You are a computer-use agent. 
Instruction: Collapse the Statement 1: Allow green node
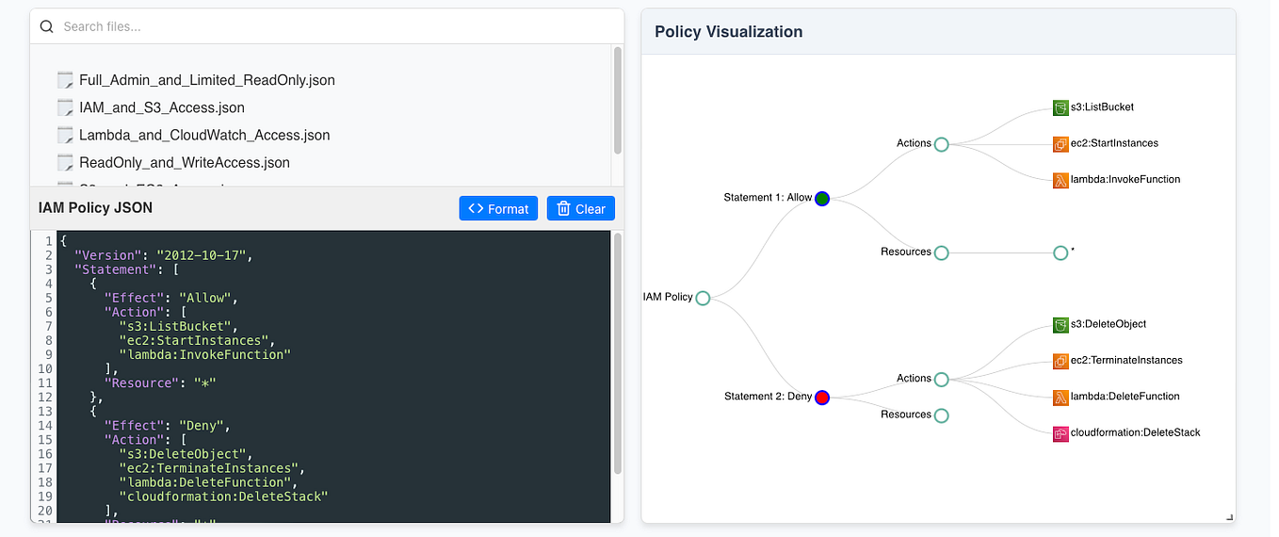pyautogui.click(x=822, y=199)
